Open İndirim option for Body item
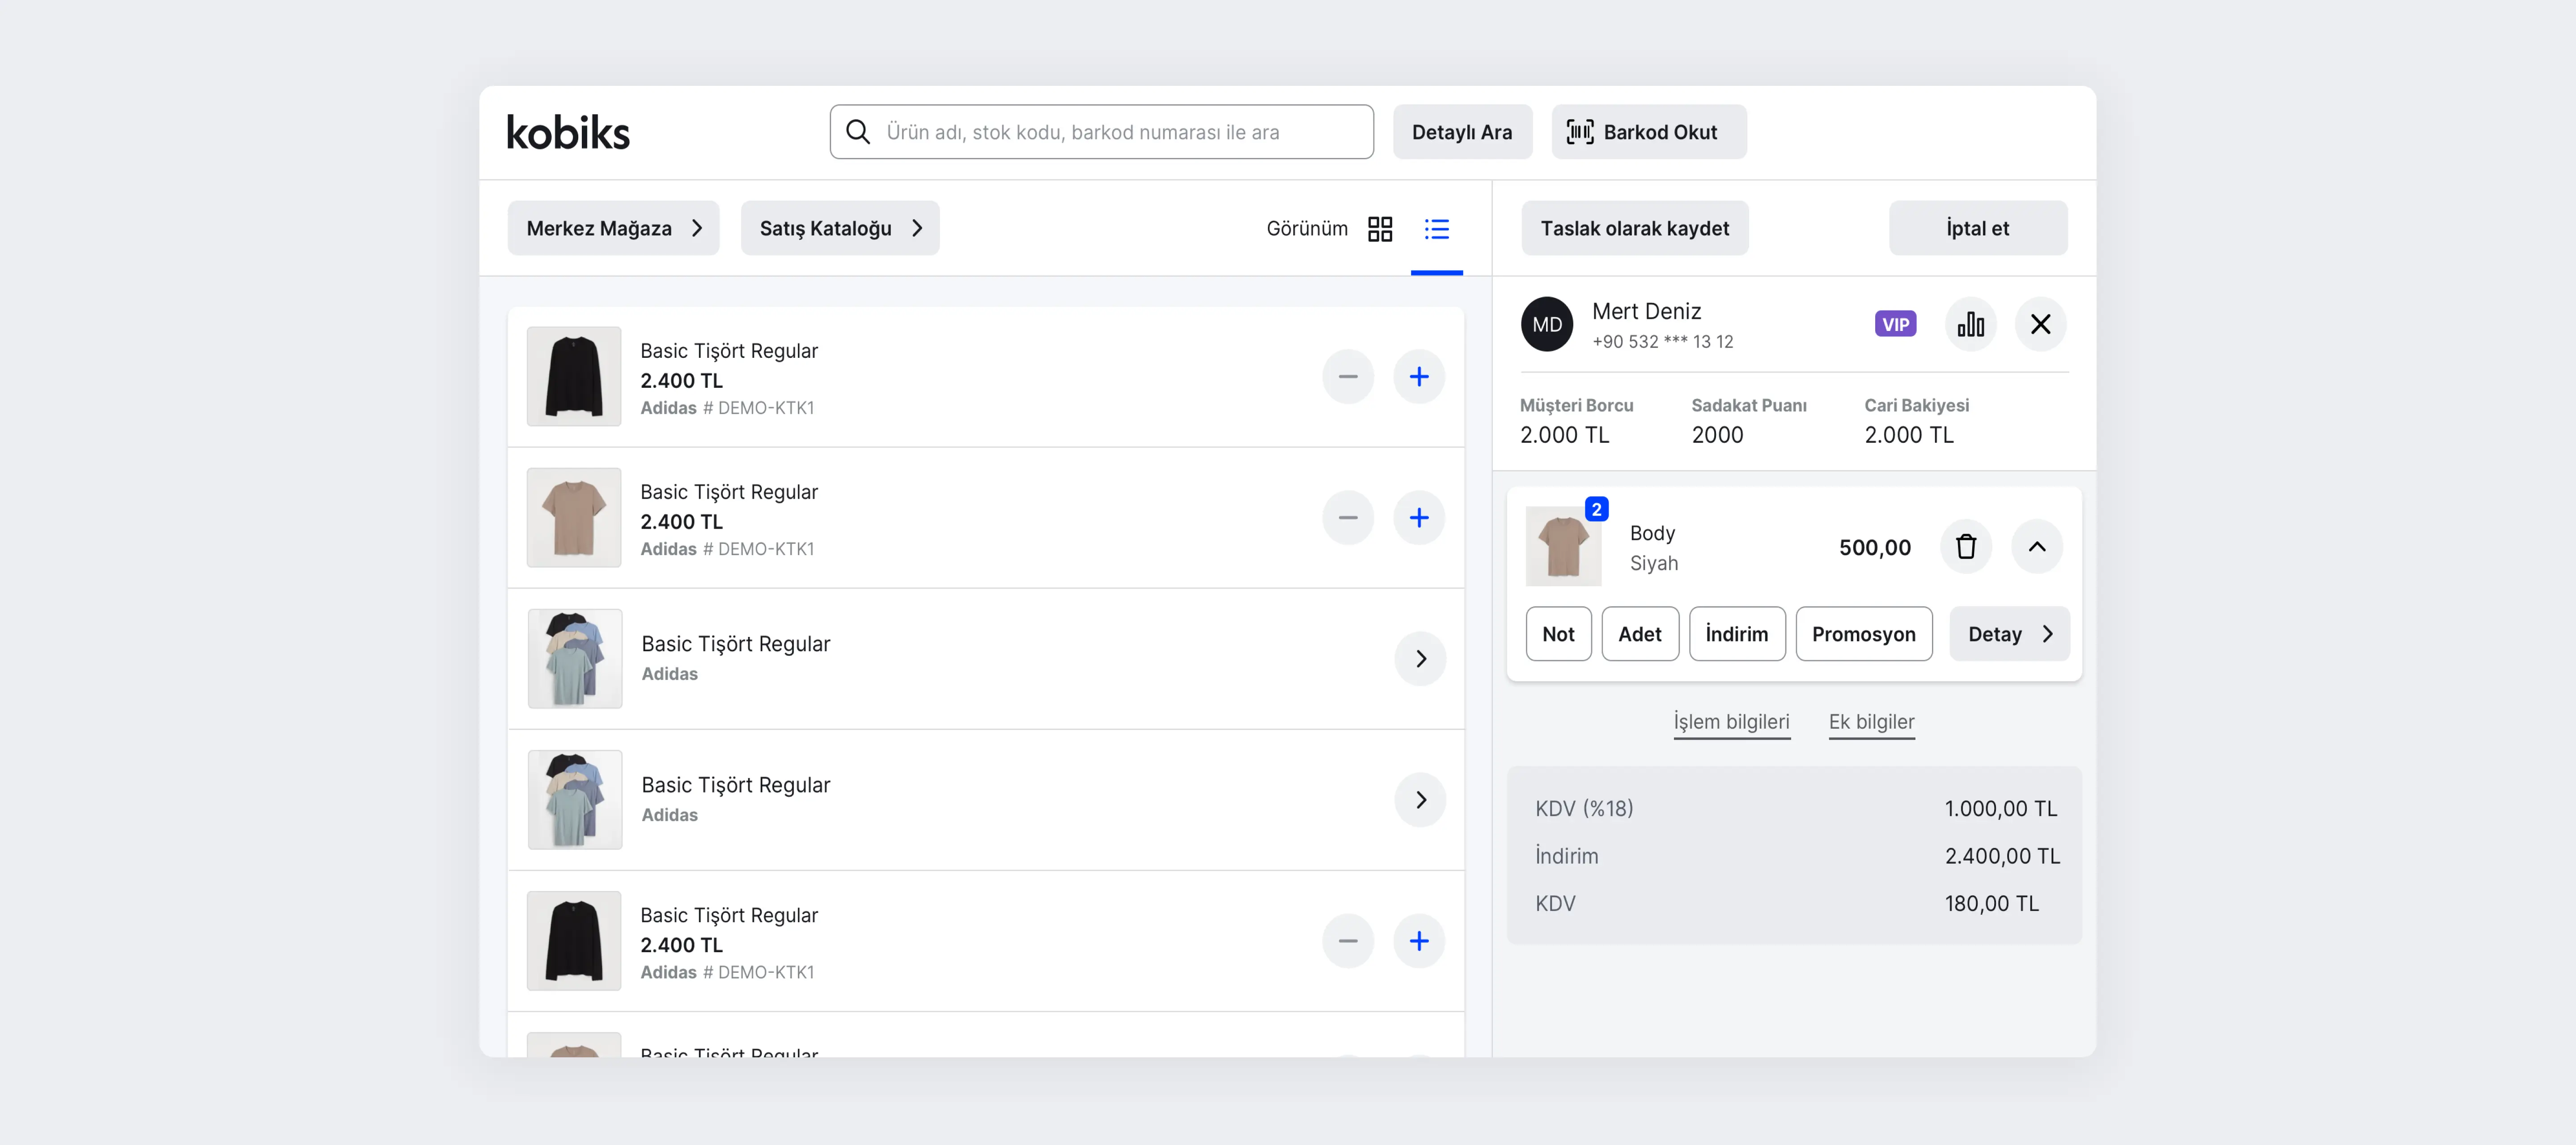 pos(1737,634)
